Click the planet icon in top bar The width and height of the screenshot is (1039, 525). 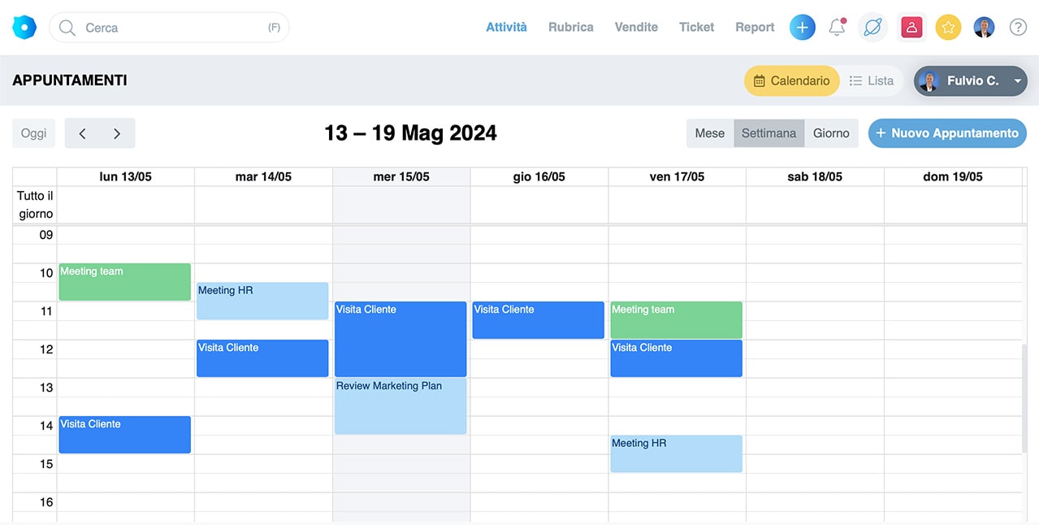click(872, 28)
